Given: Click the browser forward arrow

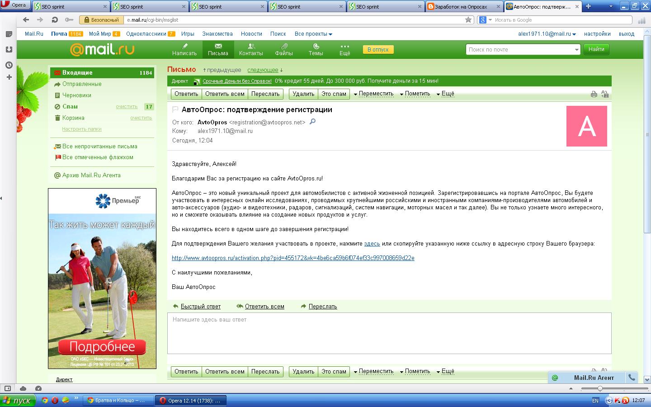Looking at the screenshot, I should pos(40,20).
